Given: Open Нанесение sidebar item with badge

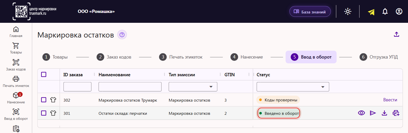Looking at the screenshot, I should tap(16, 98).
